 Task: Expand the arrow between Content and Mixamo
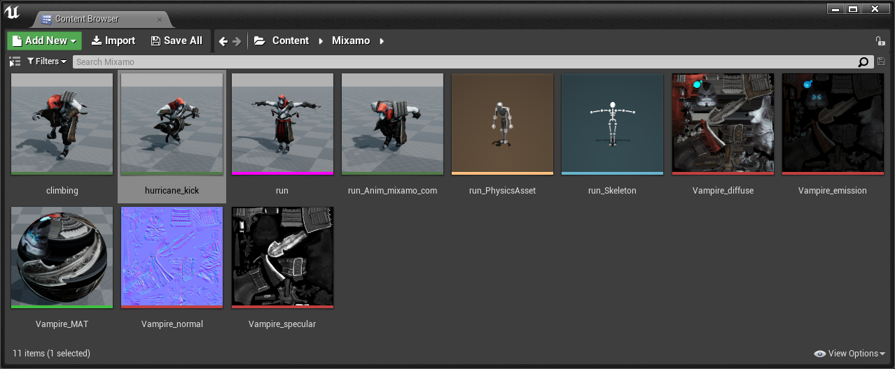pos(321,41)
